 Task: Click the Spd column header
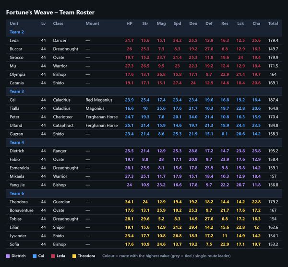tap(177, 23)
